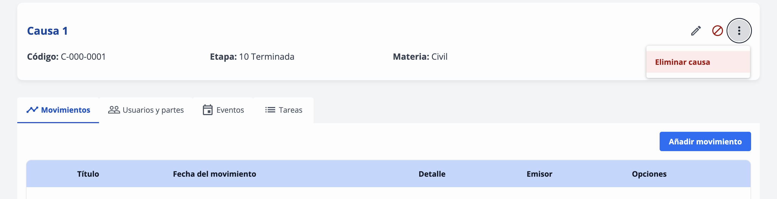The image size is (777, 199).
Task: Click the calendar icon for Eventos
Action: point(207,110)
